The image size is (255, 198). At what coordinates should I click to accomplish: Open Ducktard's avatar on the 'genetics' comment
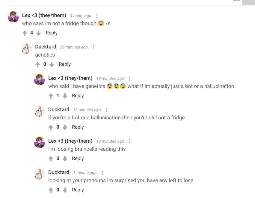(x=26, y=48)
